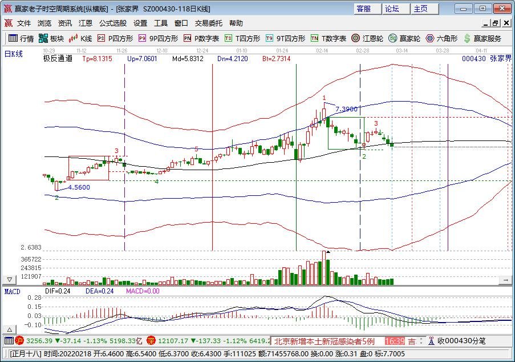The width and height of the screenshot is (515, 362).
Task: Click the [正月十八] lunar date text
Action: coord(26,354)
